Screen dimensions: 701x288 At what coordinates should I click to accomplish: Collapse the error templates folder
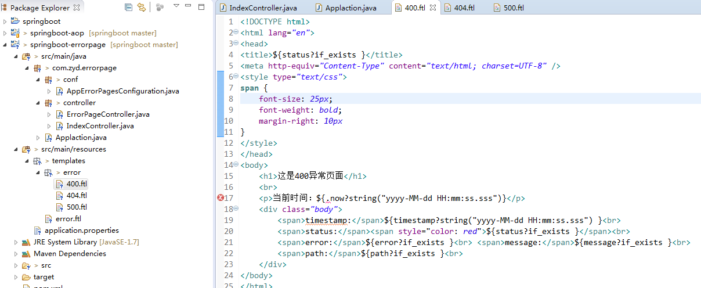pyautogui.click(x=38, y=172)
